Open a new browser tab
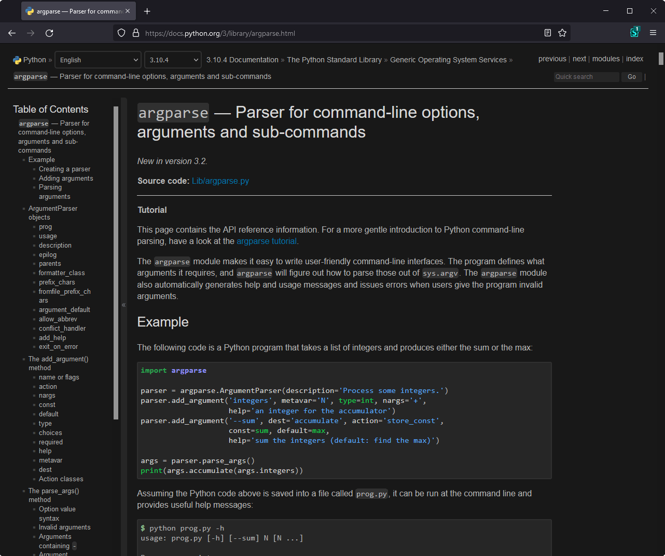 pyautogui.click(x=147, y=10)
